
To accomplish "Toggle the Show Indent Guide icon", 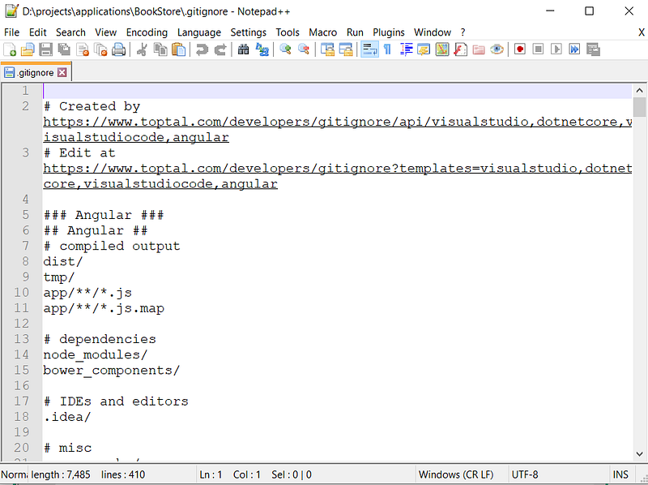I will tap(406, 49).
